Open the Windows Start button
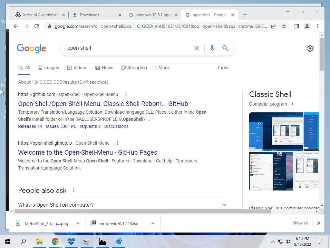Screen dimensions: 330x248 (x=8, y=242)
